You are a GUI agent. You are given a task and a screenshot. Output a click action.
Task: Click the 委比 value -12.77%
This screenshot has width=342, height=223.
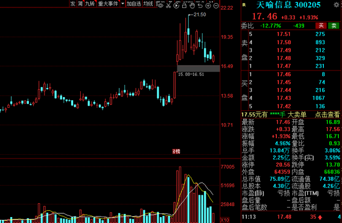(x=270, y=26)
